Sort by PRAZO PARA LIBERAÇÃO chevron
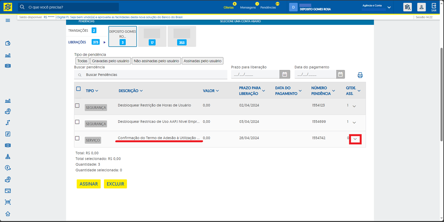The width and height of the screenshot is (444, 222). tap(264, 90)
